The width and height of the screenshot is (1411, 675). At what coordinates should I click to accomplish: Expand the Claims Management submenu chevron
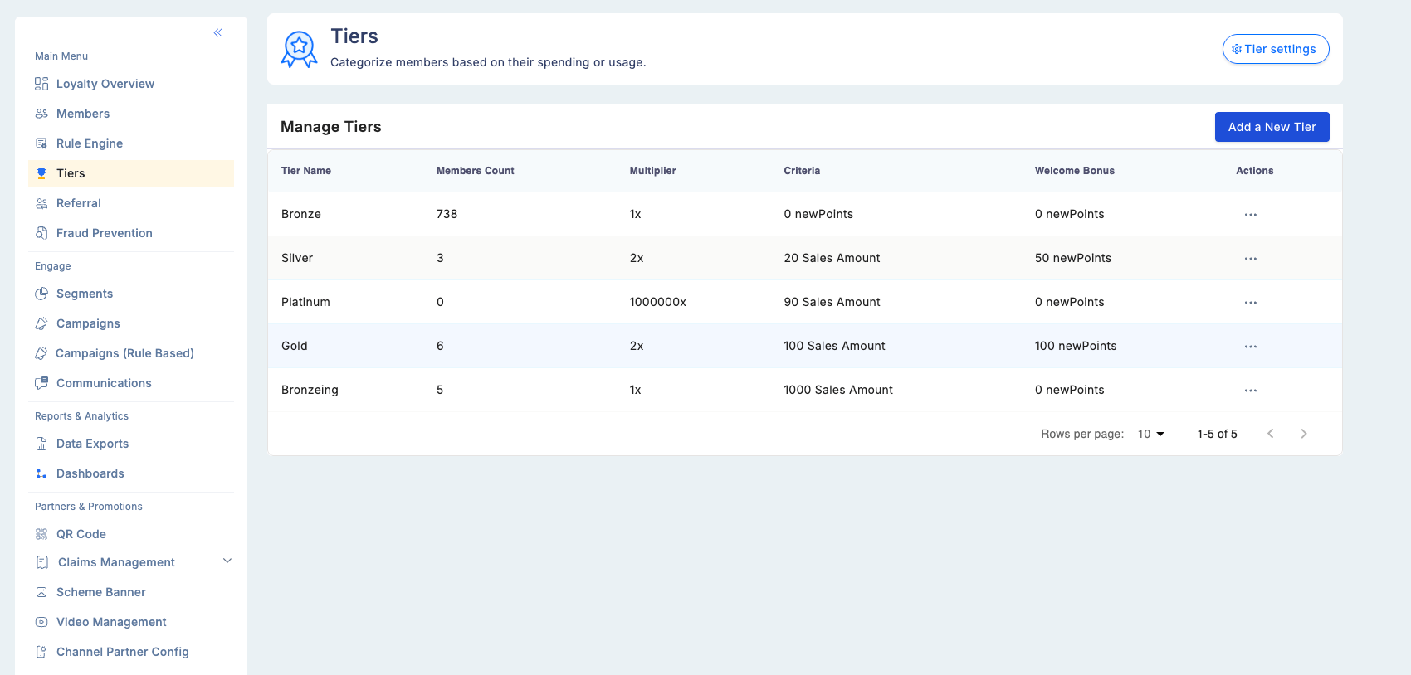pos(227,561)
